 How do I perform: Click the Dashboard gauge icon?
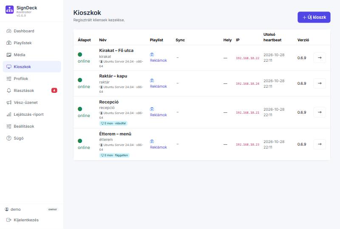coord(8,31)
